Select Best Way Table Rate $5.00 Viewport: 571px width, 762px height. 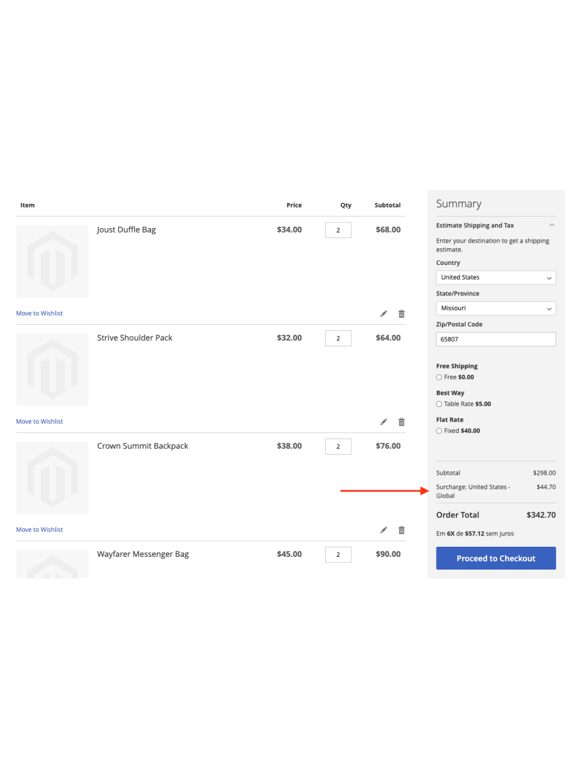(439, 404)
